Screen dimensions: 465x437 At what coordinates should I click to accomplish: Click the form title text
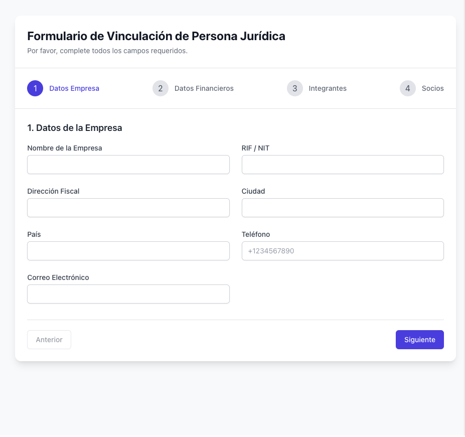[x=156, y=36]
